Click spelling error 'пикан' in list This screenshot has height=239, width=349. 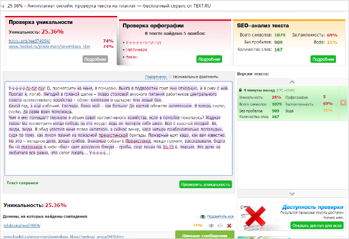pyautogui.click(x=132, y=57)
